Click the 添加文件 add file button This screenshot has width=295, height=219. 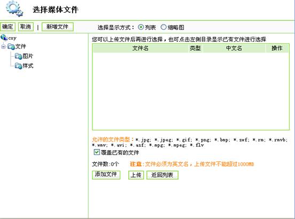[106, 175]
